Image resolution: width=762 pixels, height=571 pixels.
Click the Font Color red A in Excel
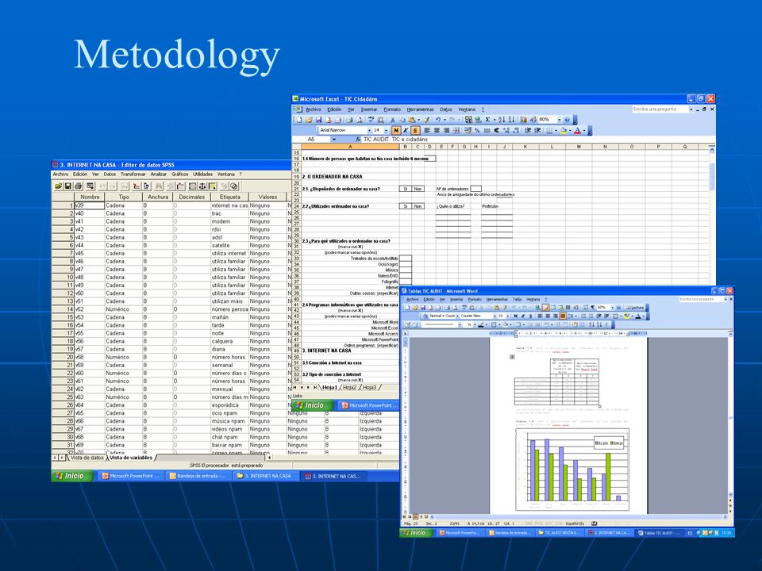[577, 131]
